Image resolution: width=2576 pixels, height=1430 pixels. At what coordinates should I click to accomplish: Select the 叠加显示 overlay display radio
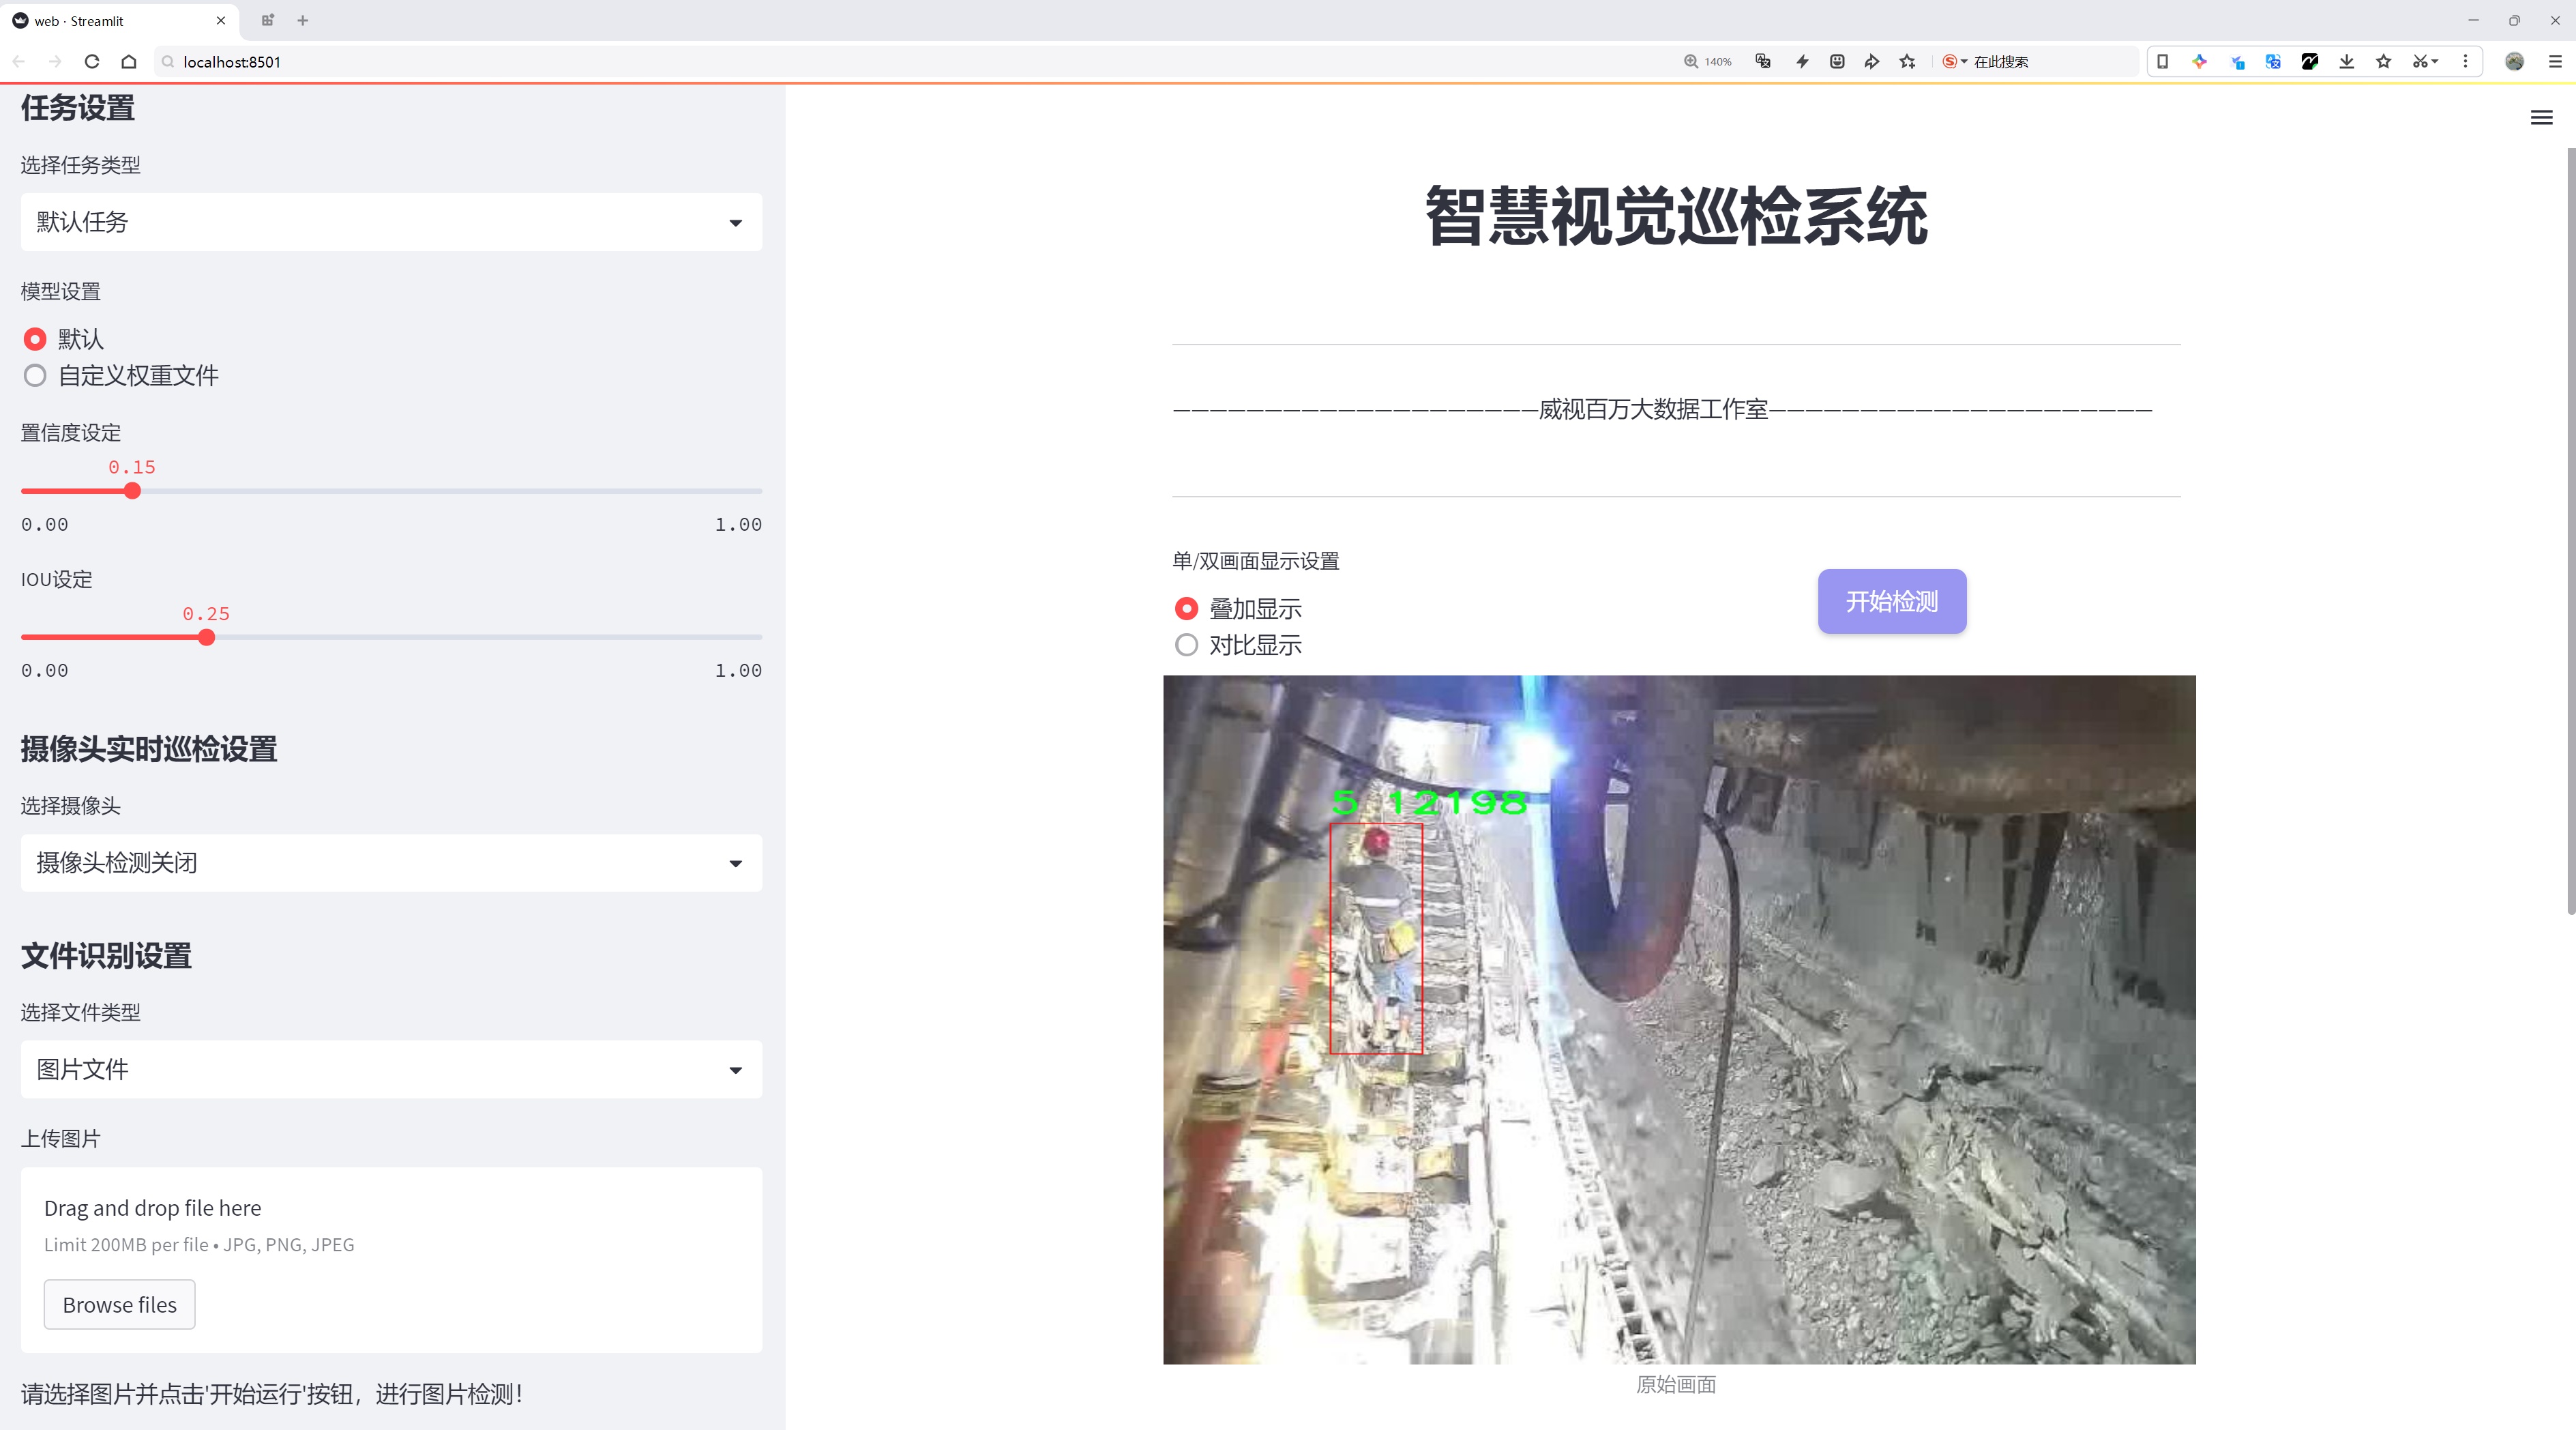(x=1186, y=608)
